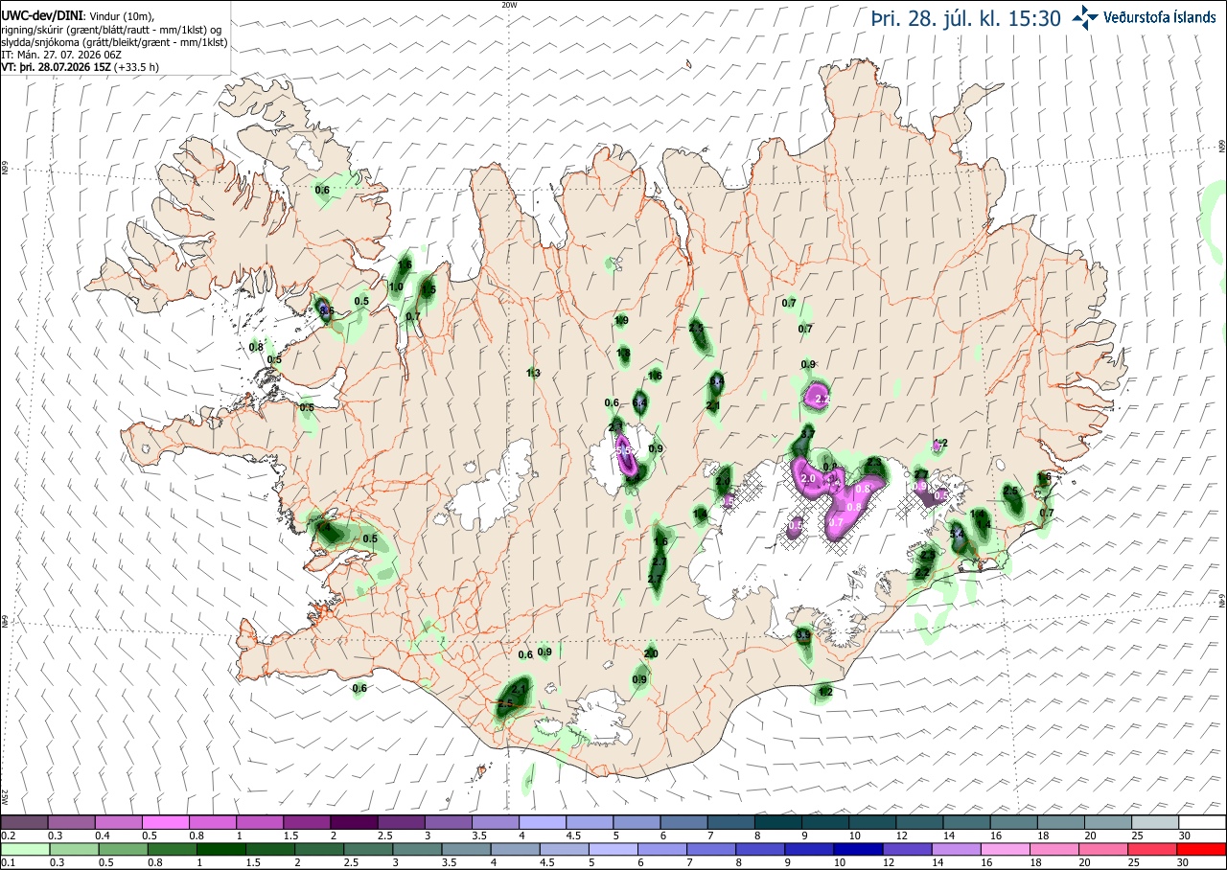
Task: Select the UWC-dev/DINI model title
Action: 42,16
